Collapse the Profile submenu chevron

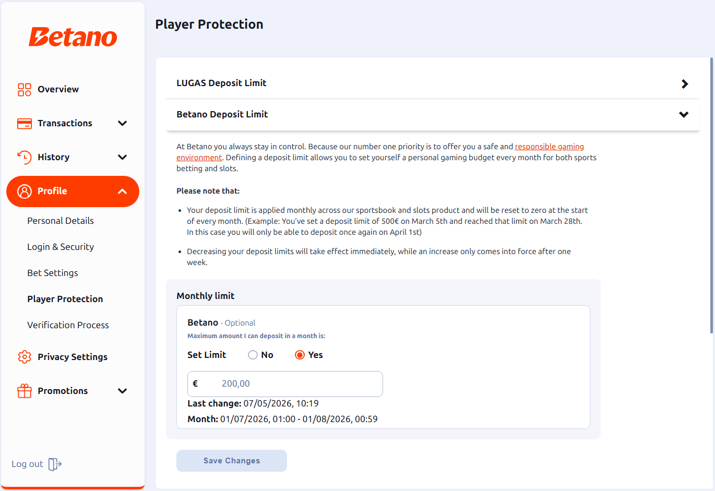[x=123, y=191]
